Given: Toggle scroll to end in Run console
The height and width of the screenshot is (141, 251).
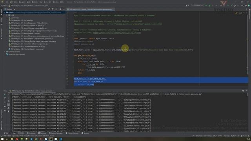Looking at the screenshot, I should point(9,105).
